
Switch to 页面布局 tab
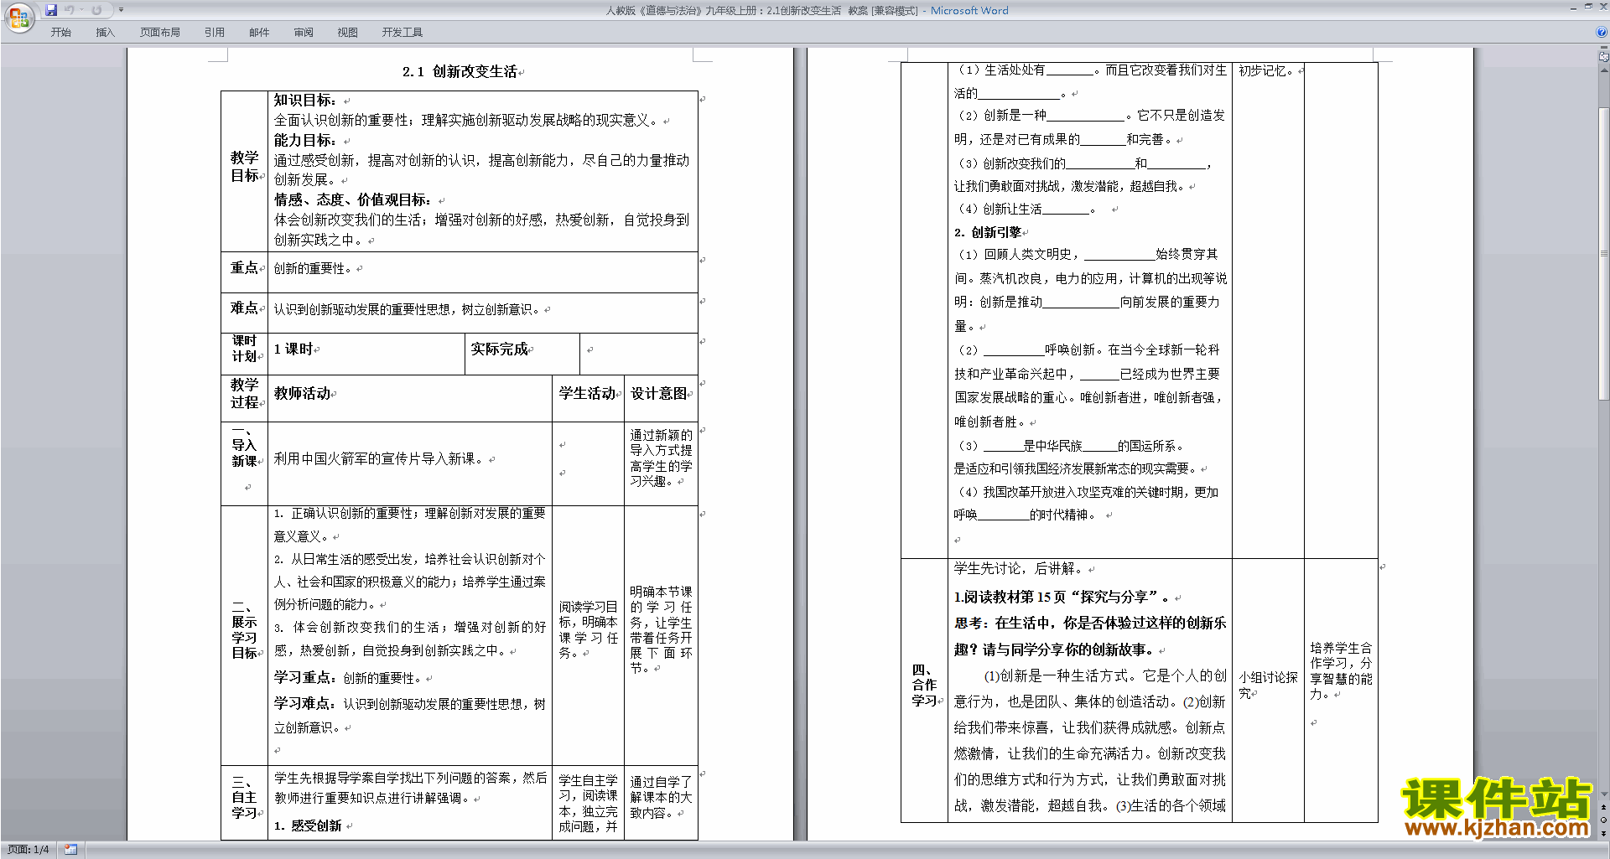[160, 32]
